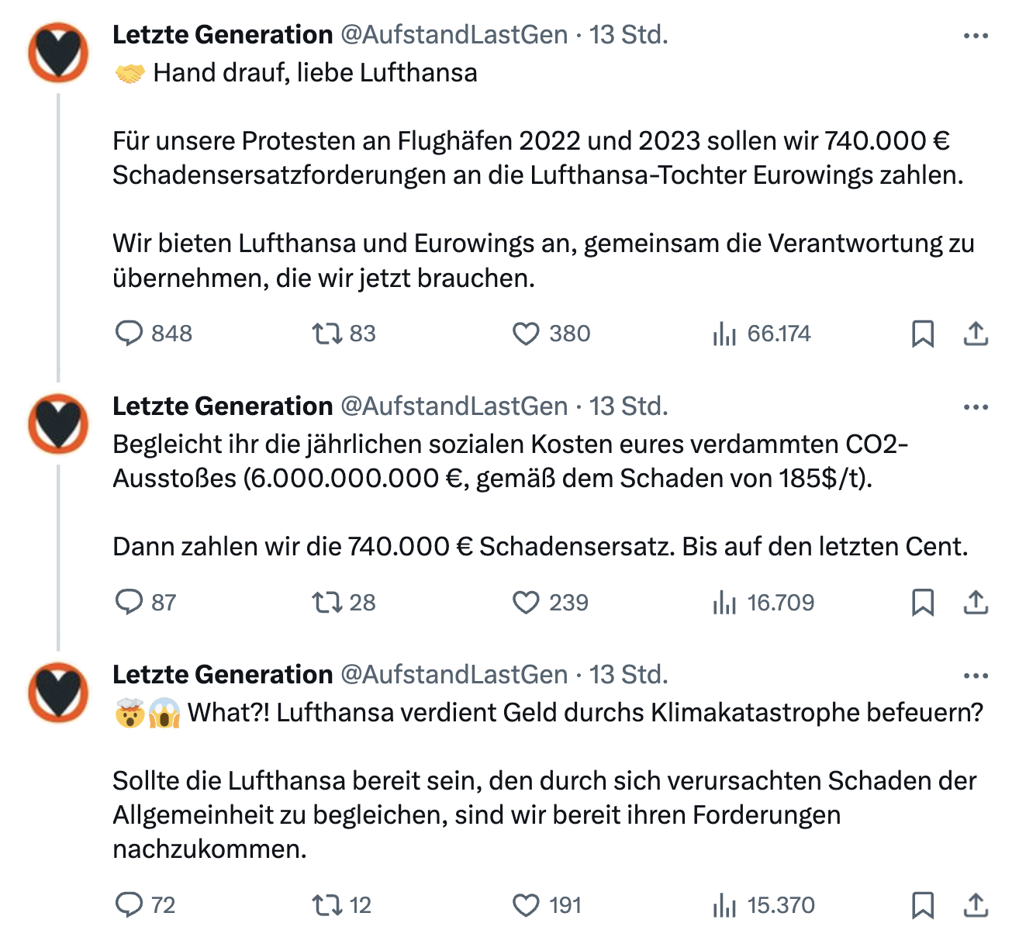Like the tweet with 380 likes
This screenshot has width=1019, height=937.
pyautogui.click(x=526, y=334)
